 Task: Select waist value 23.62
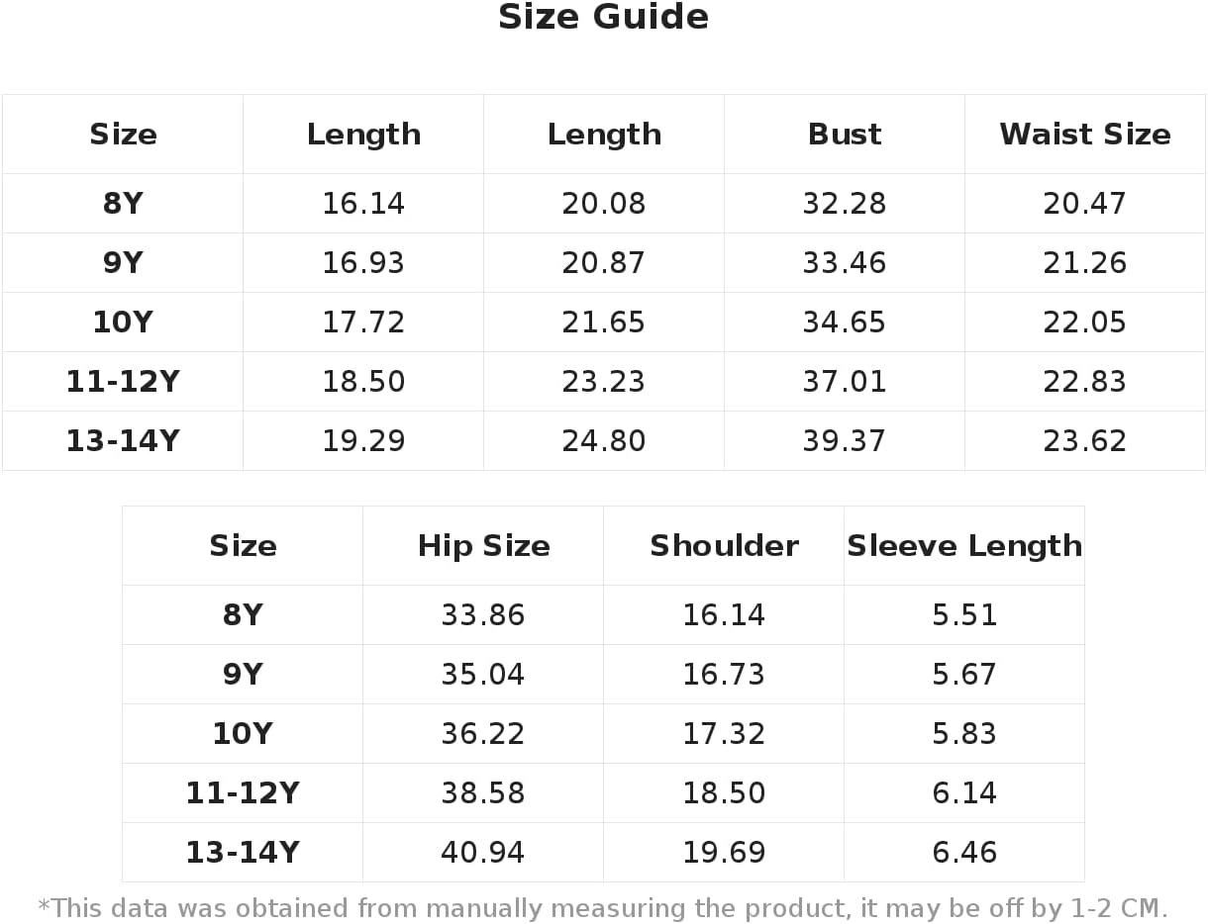point(1085,441)
